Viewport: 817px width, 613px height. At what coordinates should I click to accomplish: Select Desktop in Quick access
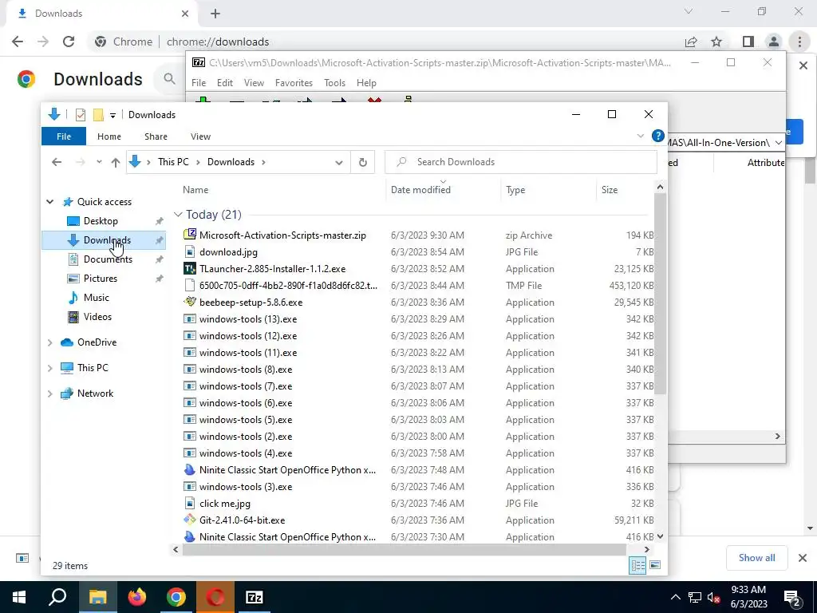pos(101,221)
